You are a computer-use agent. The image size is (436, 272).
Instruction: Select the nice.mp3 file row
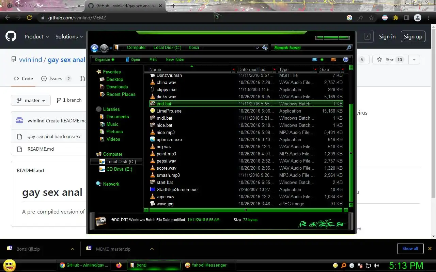[x=246, y=132]
